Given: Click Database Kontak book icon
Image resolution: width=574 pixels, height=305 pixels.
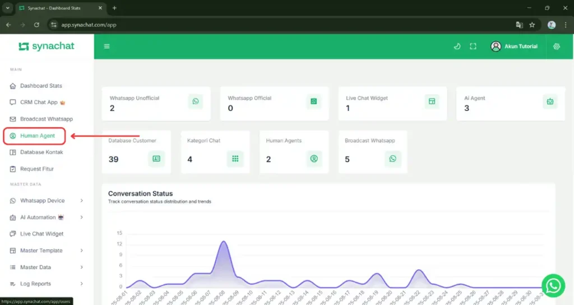Looking at the screenshot, I should pos(13,152).
